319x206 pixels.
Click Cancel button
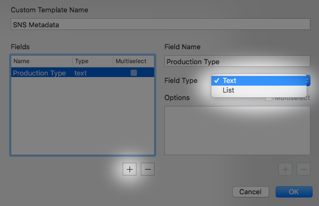click(x=250, y=192)
